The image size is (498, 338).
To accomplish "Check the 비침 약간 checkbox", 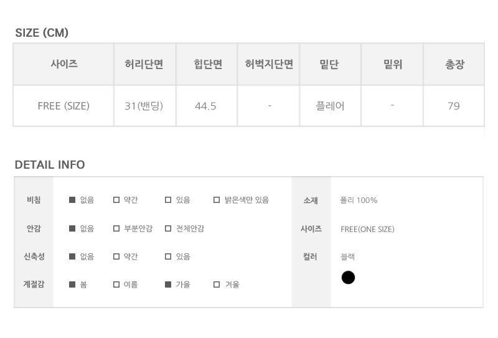I will (116, 200).
